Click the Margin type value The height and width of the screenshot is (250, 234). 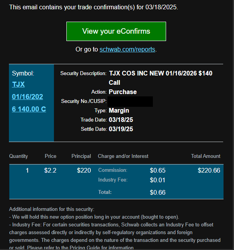pos(119,111)
